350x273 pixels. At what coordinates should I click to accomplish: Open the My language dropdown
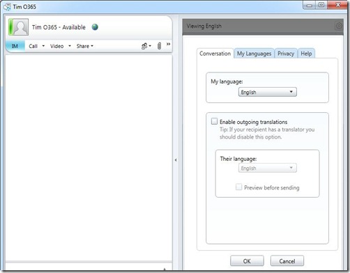(268, 92)
